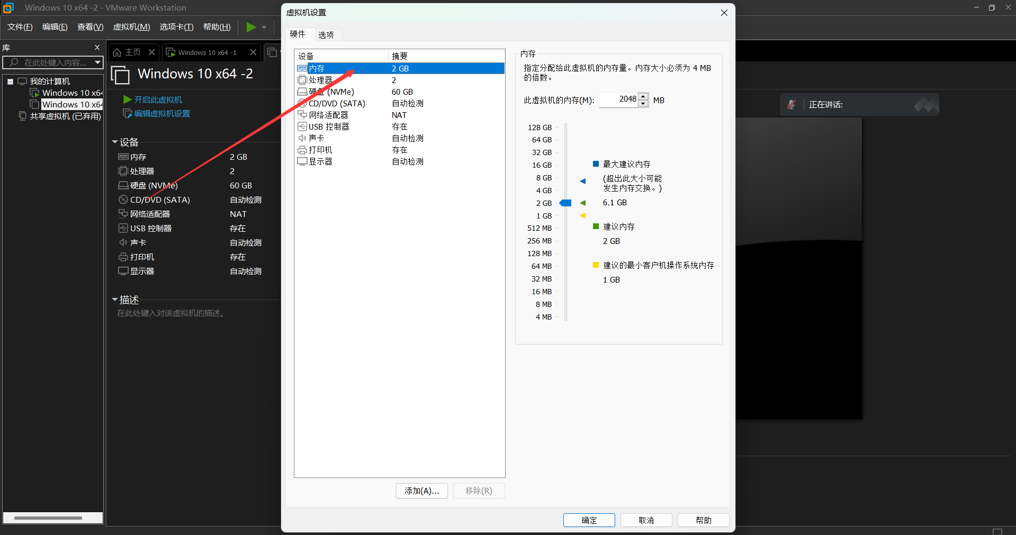This screenshot has height=535, width=1016.
Task: Switch to the 选项 tab in settings dialog
Action: (x=326, y=35)
